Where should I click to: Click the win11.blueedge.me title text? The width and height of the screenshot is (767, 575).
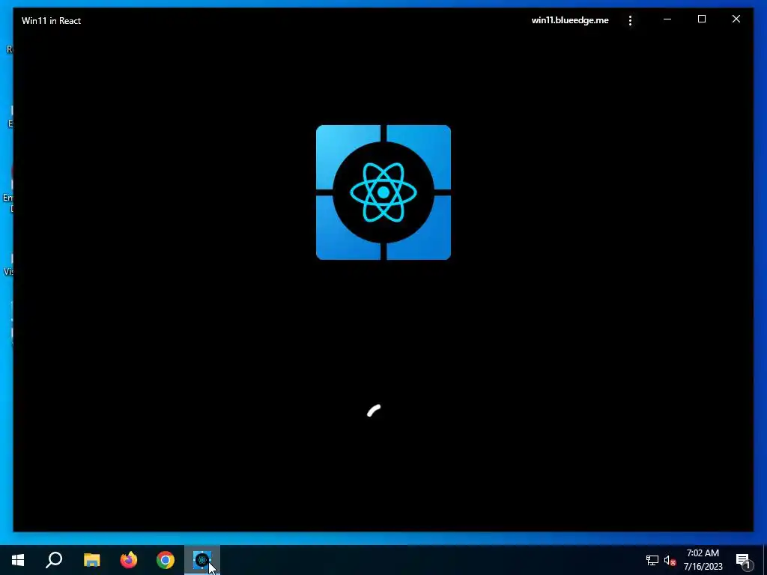[x=570, y=20]
